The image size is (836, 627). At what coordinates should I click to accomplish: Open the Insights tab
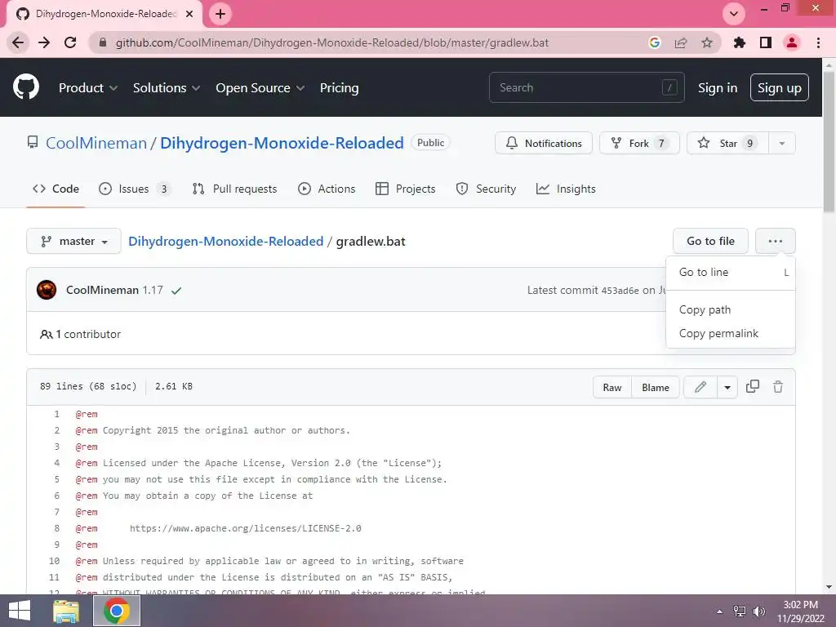pos(566,189)
